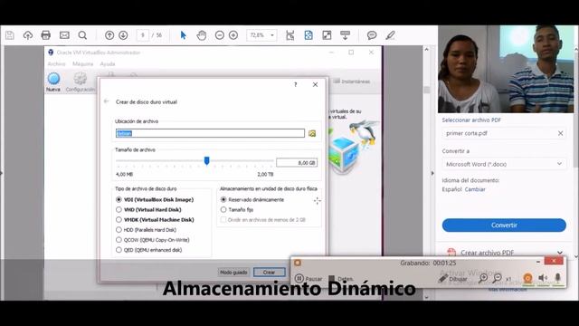Zoom out with the minus icon
This screenshot has height=326, width=579.
(x=219, y=35)
